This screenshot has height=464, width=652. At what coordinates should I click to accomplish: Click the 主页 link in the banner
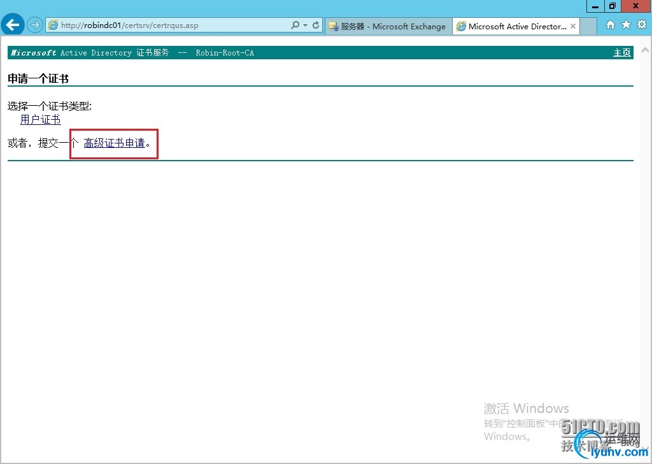coord(621,53)
